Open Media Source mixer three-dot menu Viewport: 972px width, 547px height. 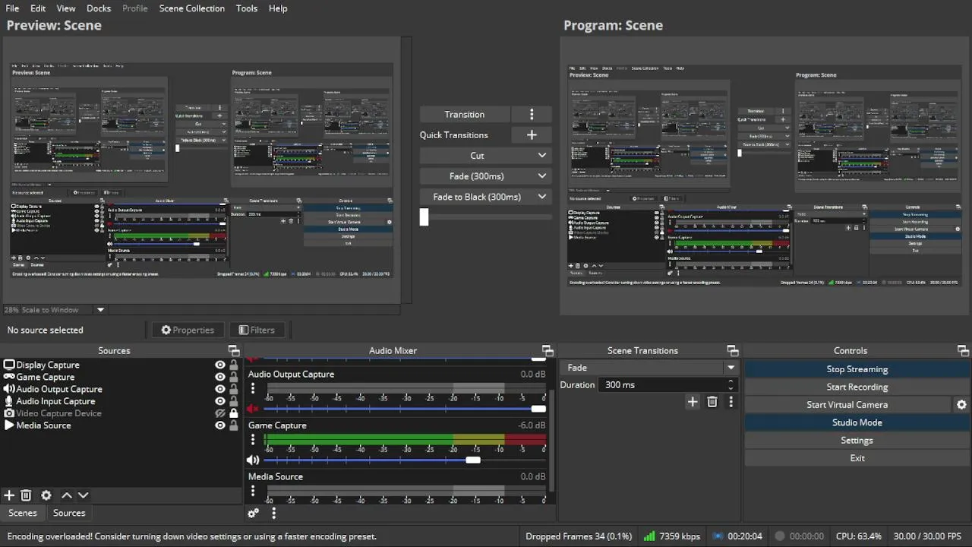coord(253,491)
